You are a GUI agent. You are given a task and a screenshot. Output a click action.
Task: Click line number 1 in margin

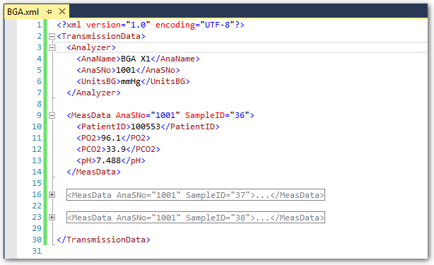point(39,25)
